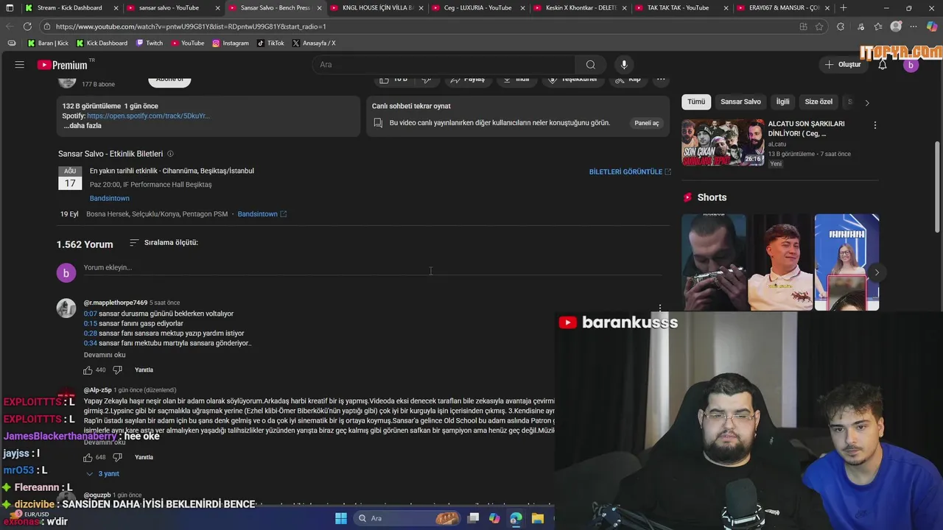Screen dimensions: 943x530
Task: Open Sıralama ölçütü sort dropdown
Action: click(x=164, y=243)
